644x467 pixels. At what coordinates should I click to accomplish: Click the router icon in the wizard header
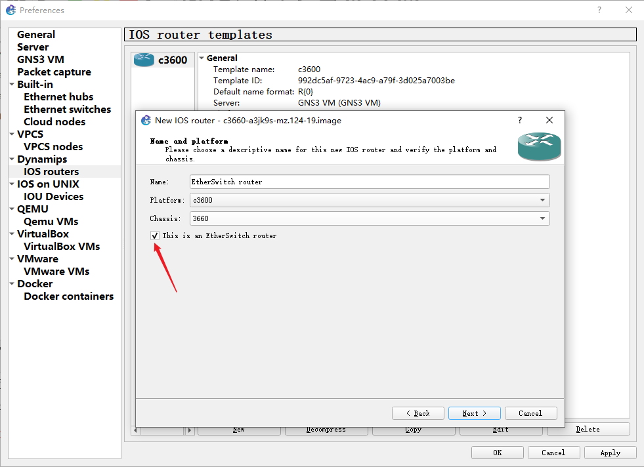pyautogui.click(x=539, y=146)
